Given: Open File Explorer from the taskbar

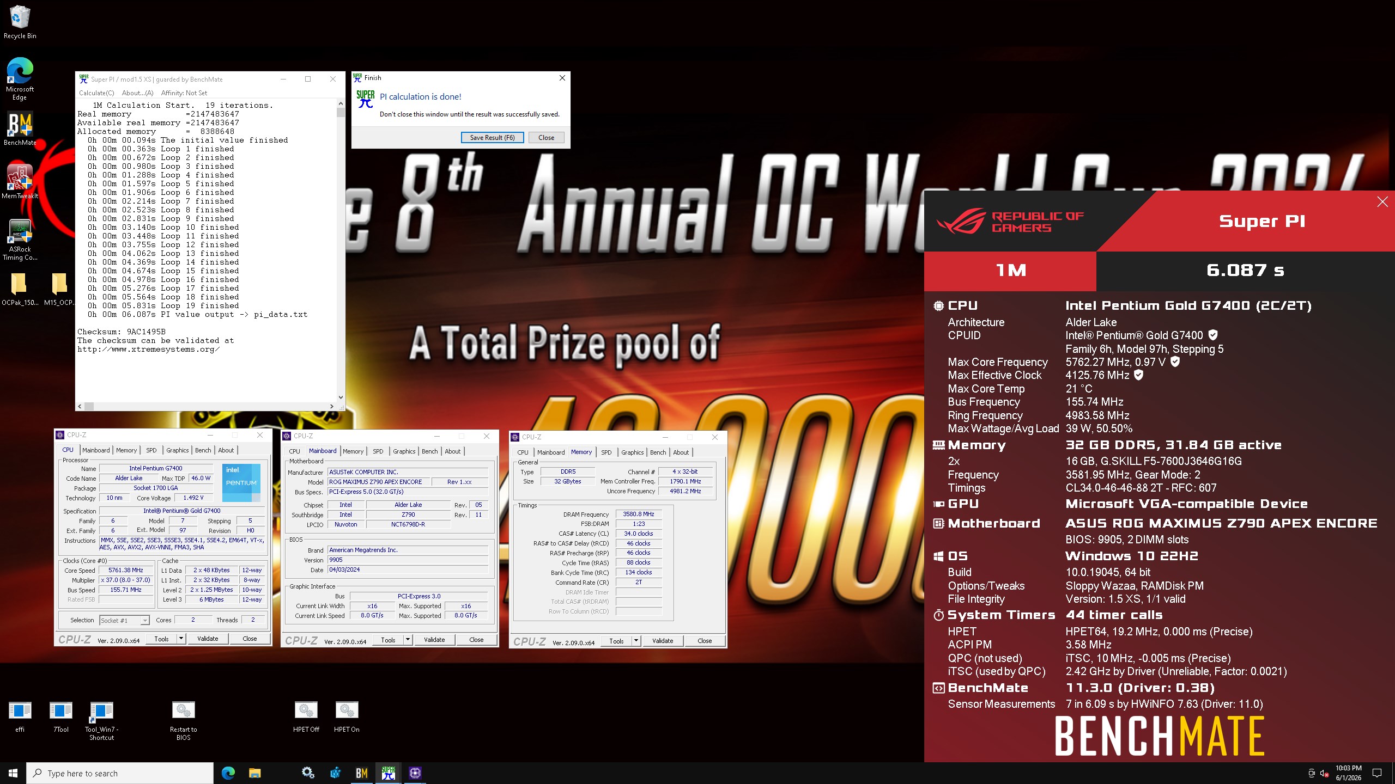Looking at the screenshot, I should [254, 773].
